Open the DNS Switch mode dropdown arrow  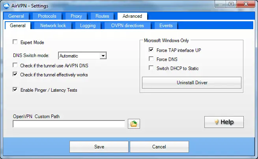tap(103, 56)
